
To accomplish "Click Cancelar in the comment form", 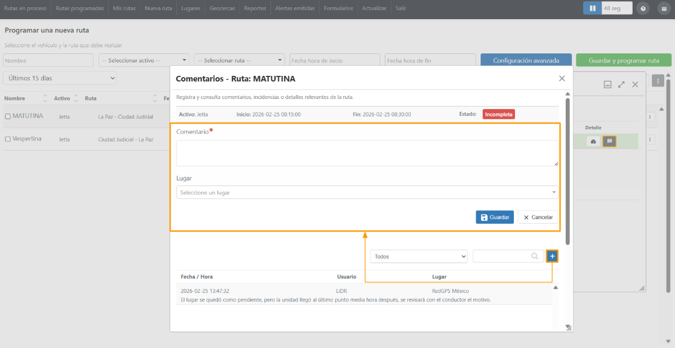I will 538,217.
